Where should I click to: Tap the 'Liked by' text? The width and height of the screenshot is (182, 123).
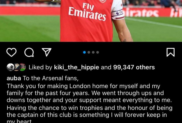41,67
